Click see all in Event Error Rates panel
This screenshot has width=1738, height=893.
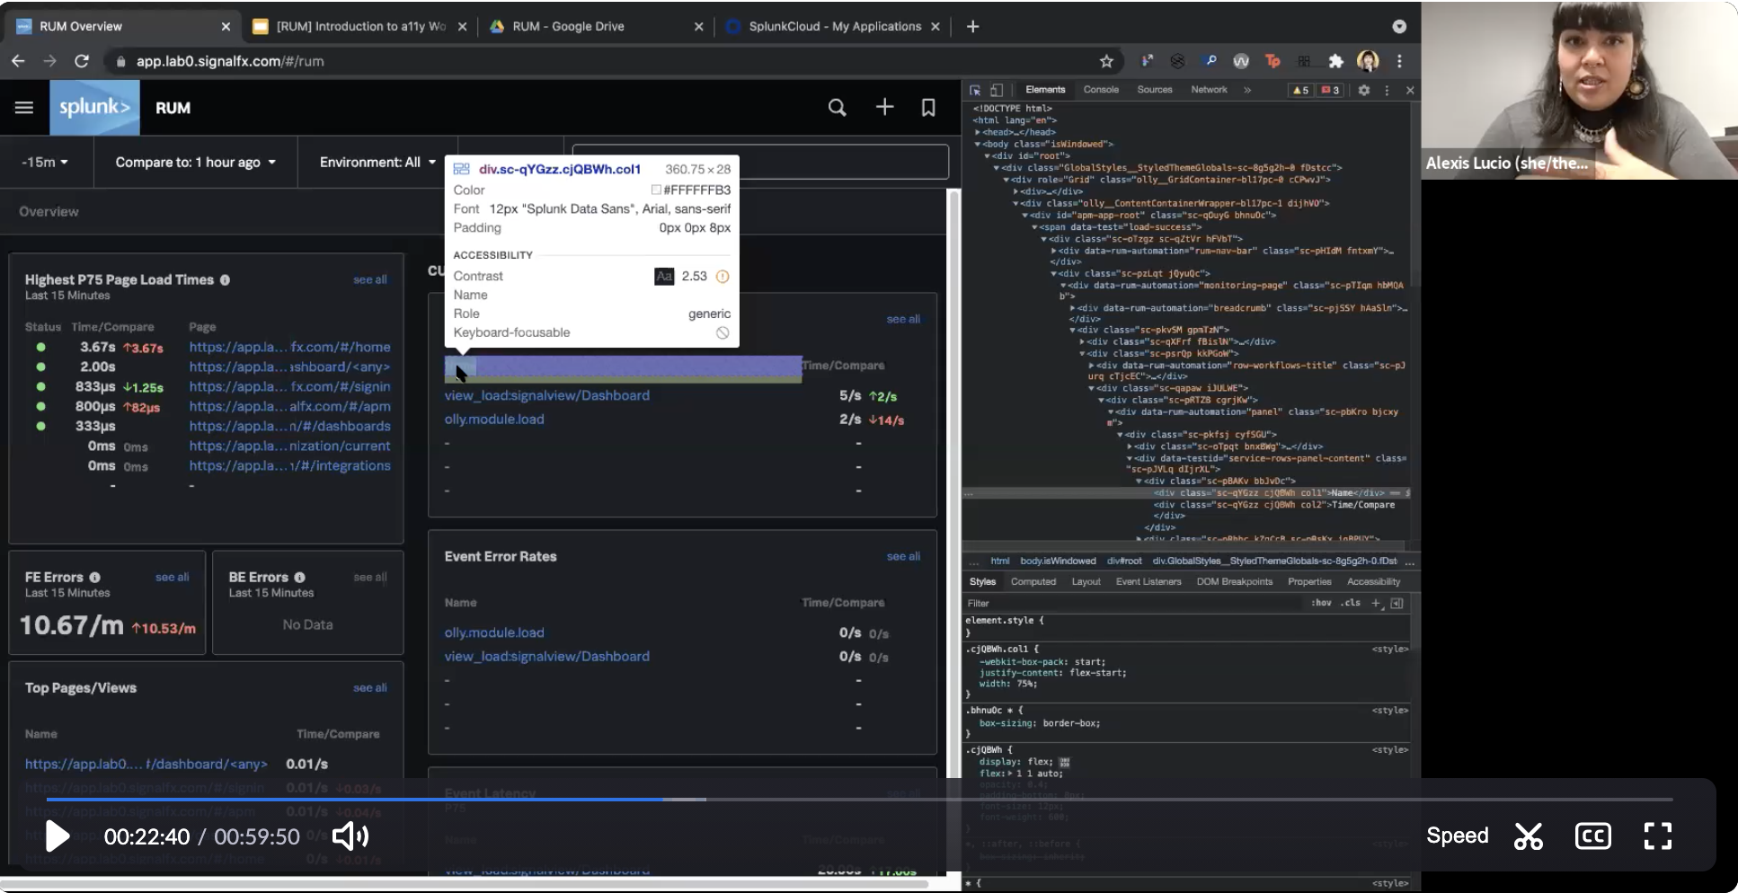(x=903, y=556)
